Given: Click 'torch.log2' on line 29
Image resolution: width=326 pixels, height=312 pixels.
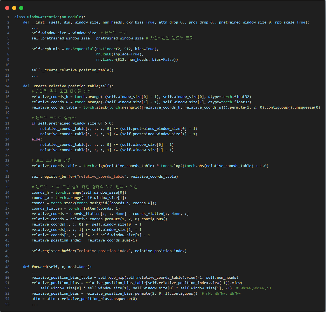Looking at the screenshot, I should 172,166.
